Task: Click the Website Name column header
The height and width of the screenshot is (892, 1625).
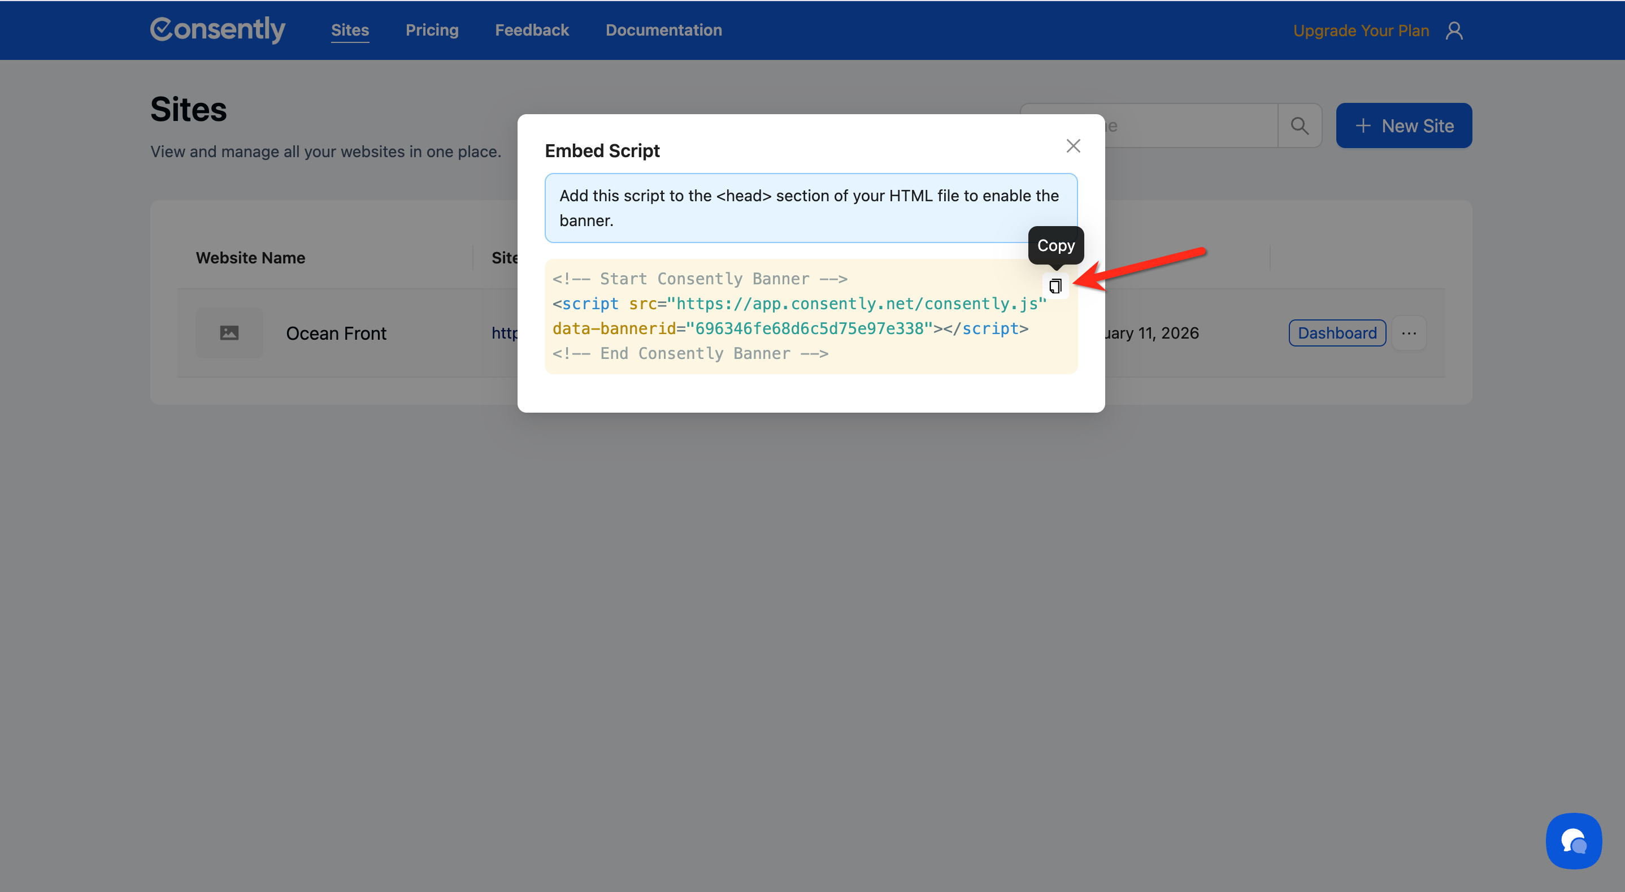Action: click(250, 258)
